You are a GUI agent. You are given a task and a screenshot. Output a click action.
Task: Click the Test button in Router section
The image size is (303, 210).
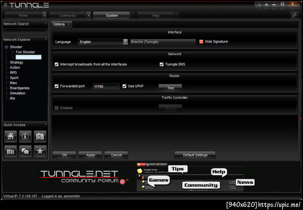pos(170,88)
